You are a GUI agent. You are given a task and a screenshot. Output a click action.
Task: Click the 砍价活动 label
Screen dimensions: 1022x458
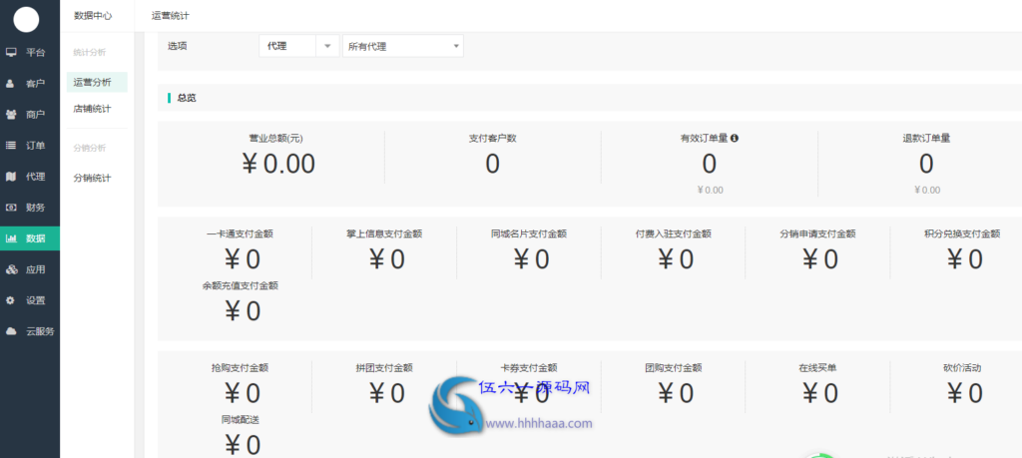tap(962, 367)
